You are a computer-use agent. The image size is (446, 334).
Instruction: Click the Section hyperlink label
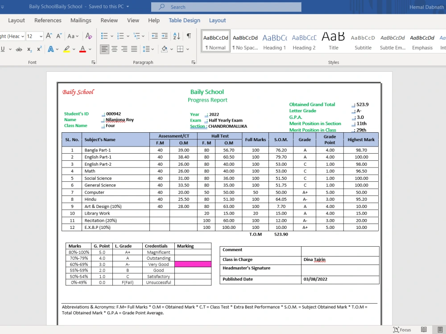tap(198, 126)
